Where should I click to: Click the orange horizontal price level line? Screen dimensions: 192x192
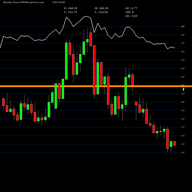click(96, 86)
